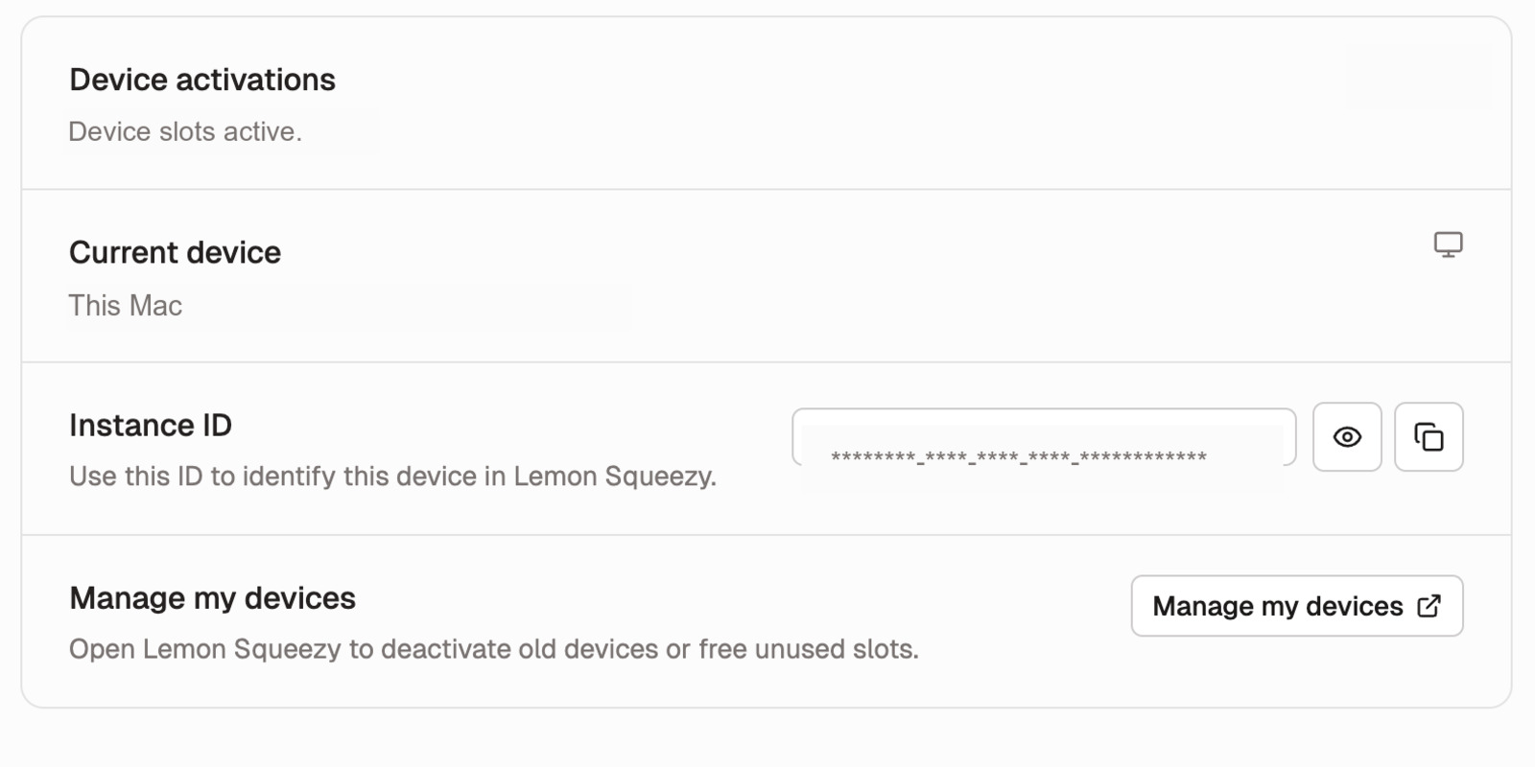The image size is (1535, 767).
Task: Click the Device slots active text
Action: (x=184, y=131)
